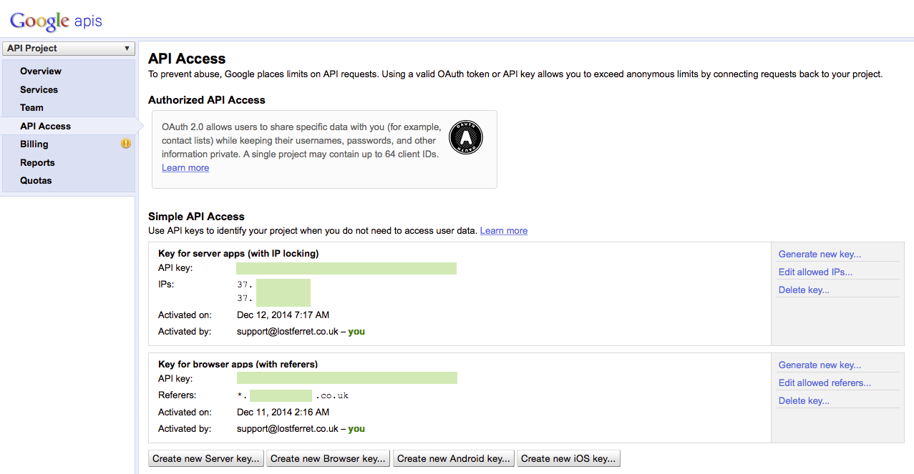Viewport: 914px width, 474px height.
Task: Open the Billing page
Action: [34, 144]
